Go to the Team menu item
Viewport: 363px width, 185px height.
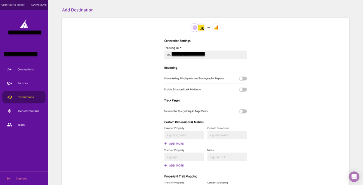[21, 125]
